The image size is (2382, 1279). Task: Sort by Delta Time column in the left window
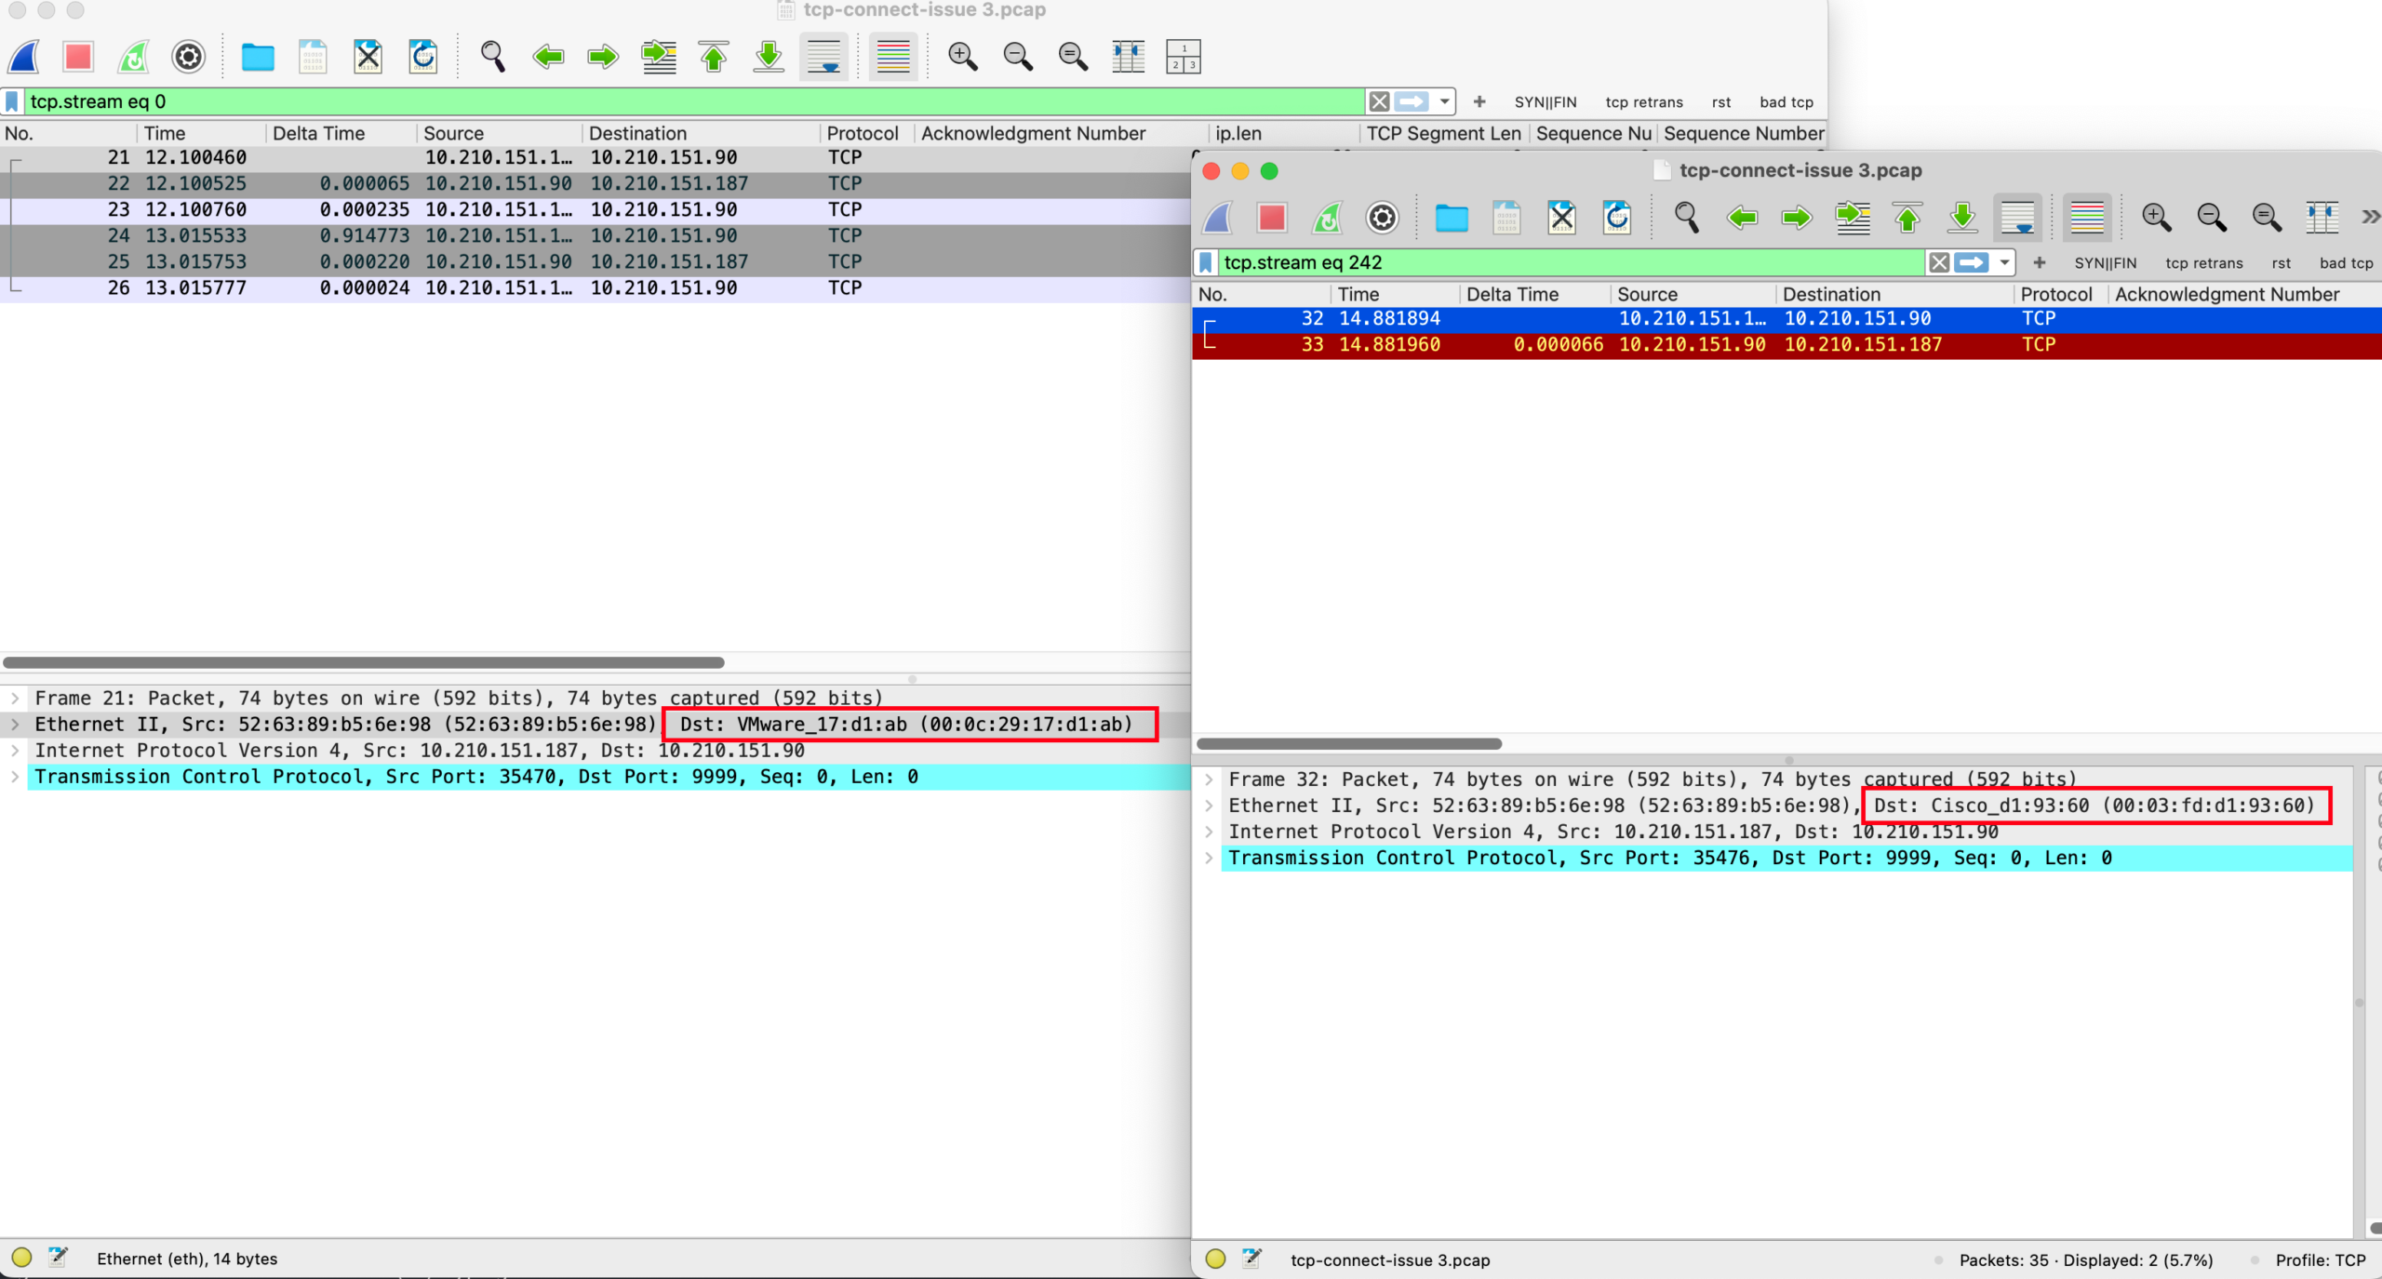tap(318, 133)
